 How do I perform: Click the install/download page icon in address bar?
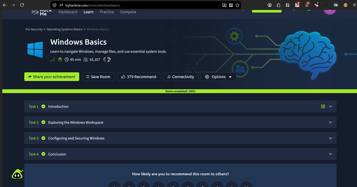pos(224,5)
